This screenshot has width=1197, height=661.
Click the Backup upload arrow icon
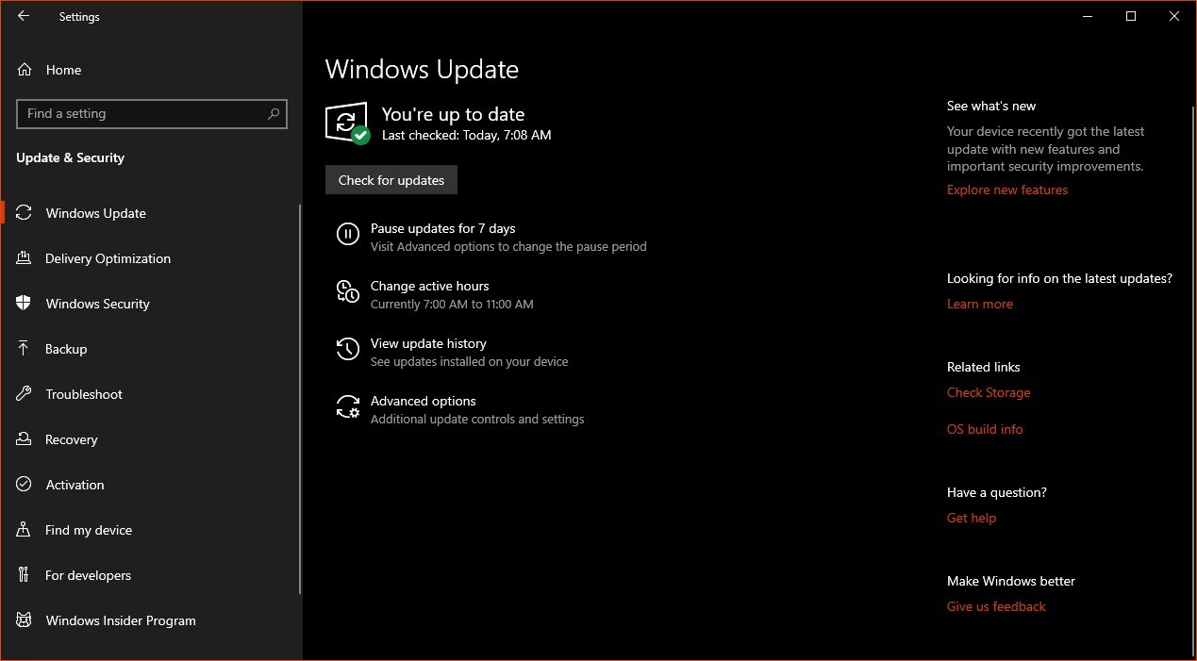pos(25,349)
